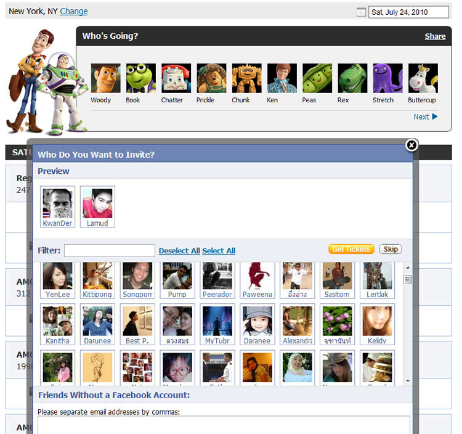This screenshot has width=462, height=434.
Task: Click the Next arrow in Who's Going
Action: point(435,117)
